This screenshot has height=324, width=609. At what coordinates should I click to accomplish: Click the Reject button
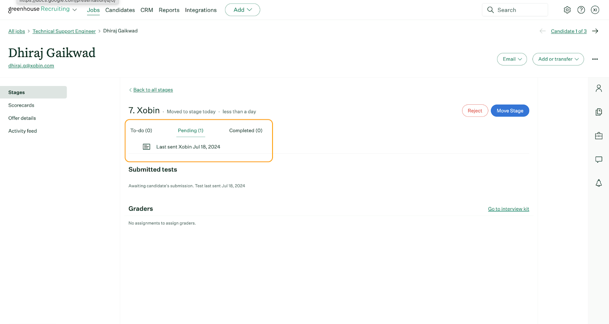coord(475,111)
